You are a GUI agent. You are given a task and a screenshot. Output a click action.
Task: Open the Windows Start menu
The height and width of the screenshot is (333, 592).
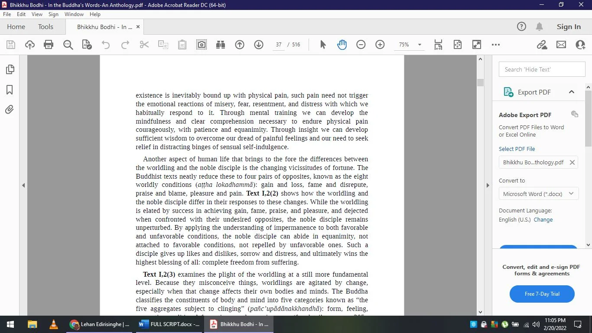[x=10, y=324]
